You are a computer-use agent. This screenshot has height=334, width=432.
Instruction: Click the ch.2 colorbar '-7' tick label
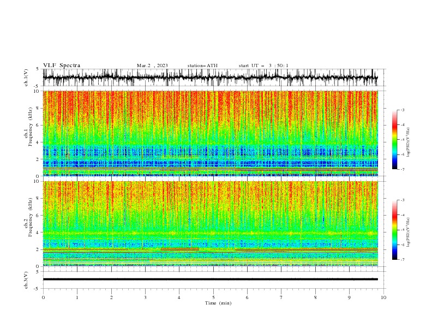tap(402, 260)
